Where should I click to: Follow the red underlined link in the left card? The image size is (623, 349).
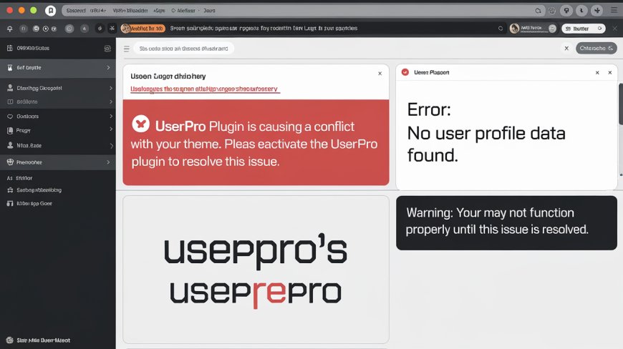point(205,89)
